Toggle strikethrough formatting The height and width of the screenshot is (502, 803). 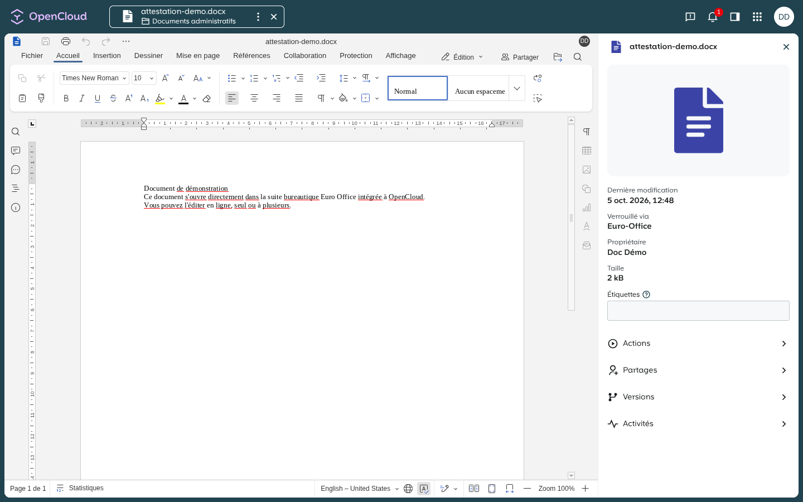click(x=113, y=98)
